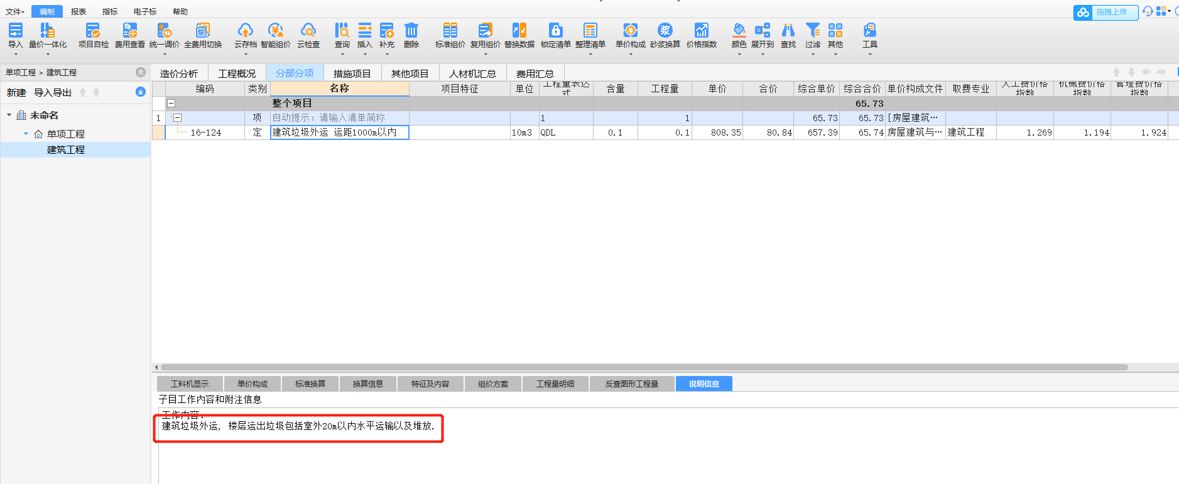Switch to 造价分析 tab

coord(179,73)
